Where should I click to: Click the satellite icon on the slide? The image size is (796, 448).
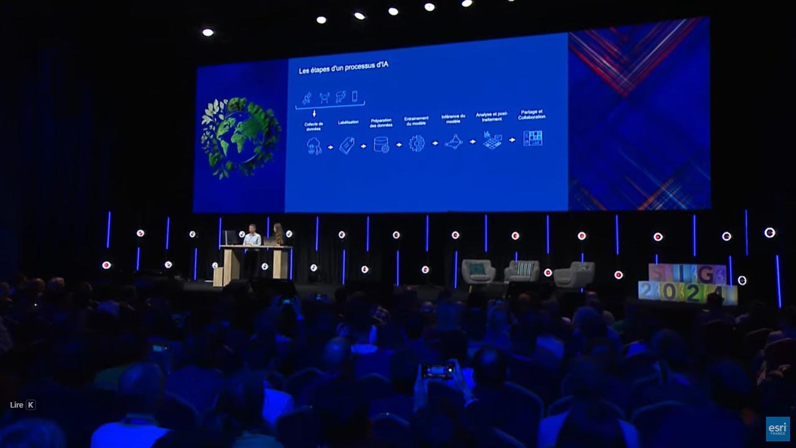pos(307,98)
